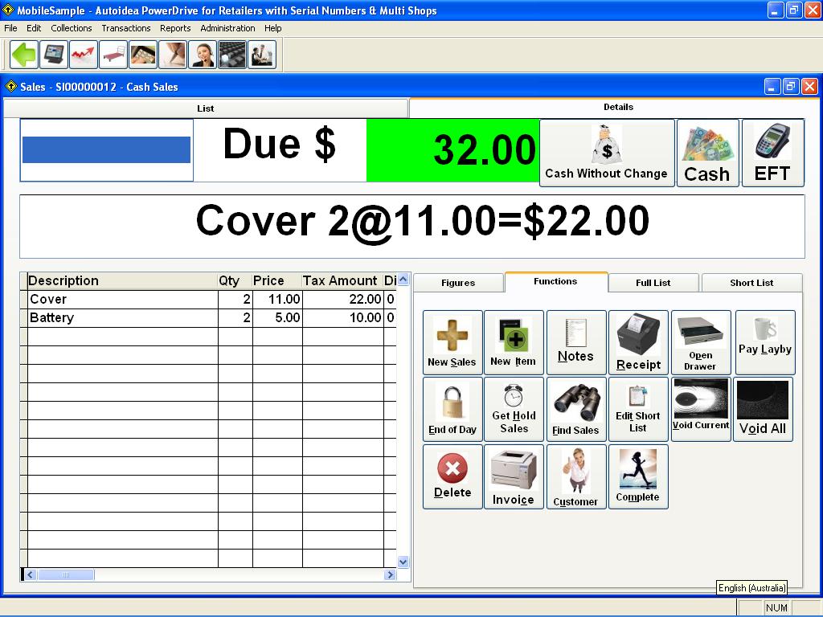Open the Transactions menu
The height and width of the screenshot is (617, 823).
[x=125, y=28]
